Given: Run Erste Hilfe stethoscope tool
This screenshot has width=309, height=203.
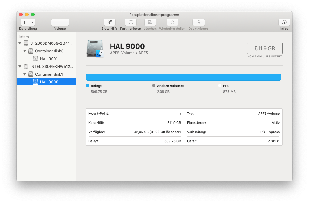Looking at the screenshot, I should pyautogui.click(x=110, y=22).
